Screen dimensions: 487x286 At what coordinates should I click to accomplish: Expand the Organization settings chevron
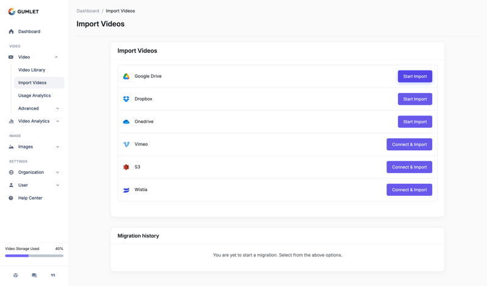[x=57, y=172]
